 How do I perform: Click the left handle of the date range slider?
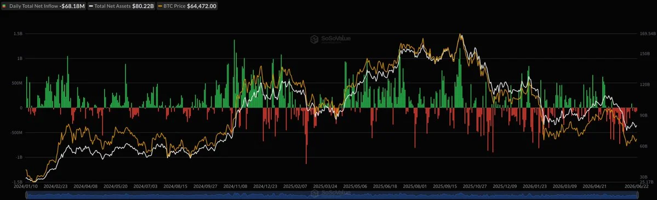tap(26, 195)
